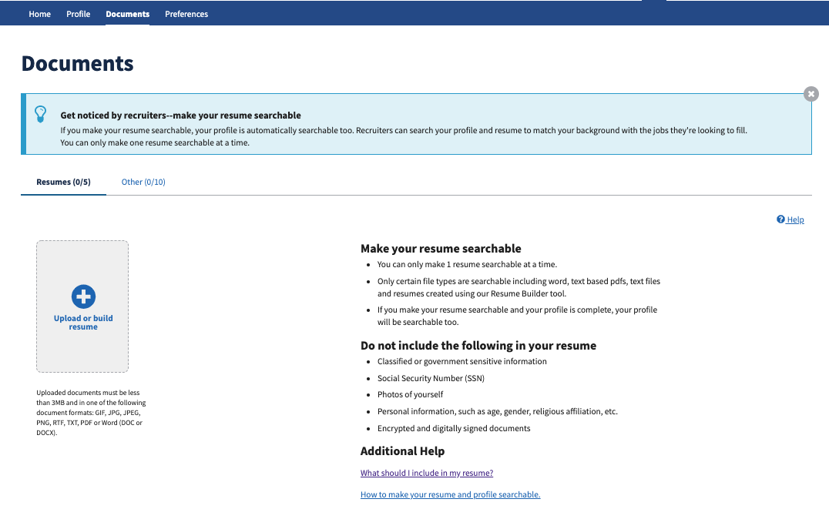The width and height of the screenshot is (829, 509).
Task: Click 'Only certain file types are searchable' bullet
Action: [x=519, y=287]
